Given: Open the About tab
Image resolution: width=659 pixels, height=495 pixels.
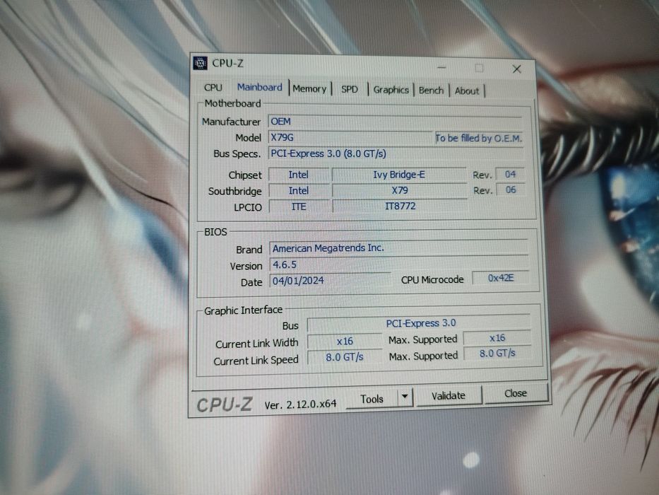Looking at the screenshot, I should point(466,91).
